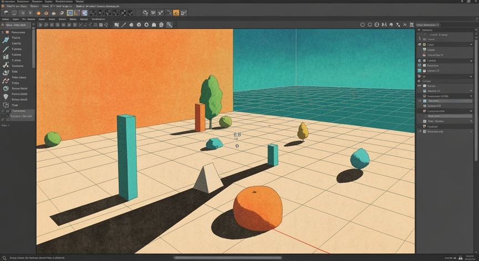Select the pencil tool in left sidebar
This screenshot has height=261, width=479.
(x=6, y=49)
